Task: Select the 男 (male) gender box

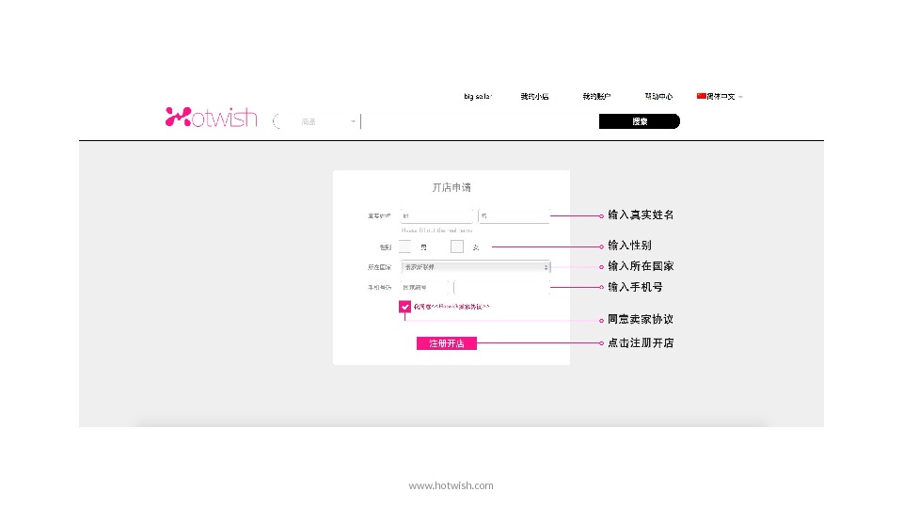Action: (405, 246)
